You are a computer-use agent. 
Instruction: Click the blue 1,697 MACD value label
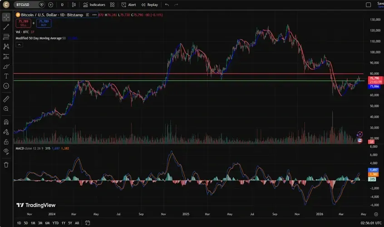tap(373, 170)
